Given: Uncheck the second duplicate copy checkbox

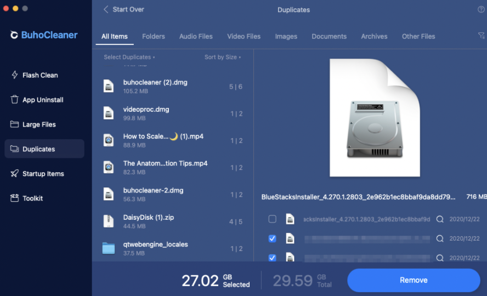Looking at the screenshot, I should [273, 238].
